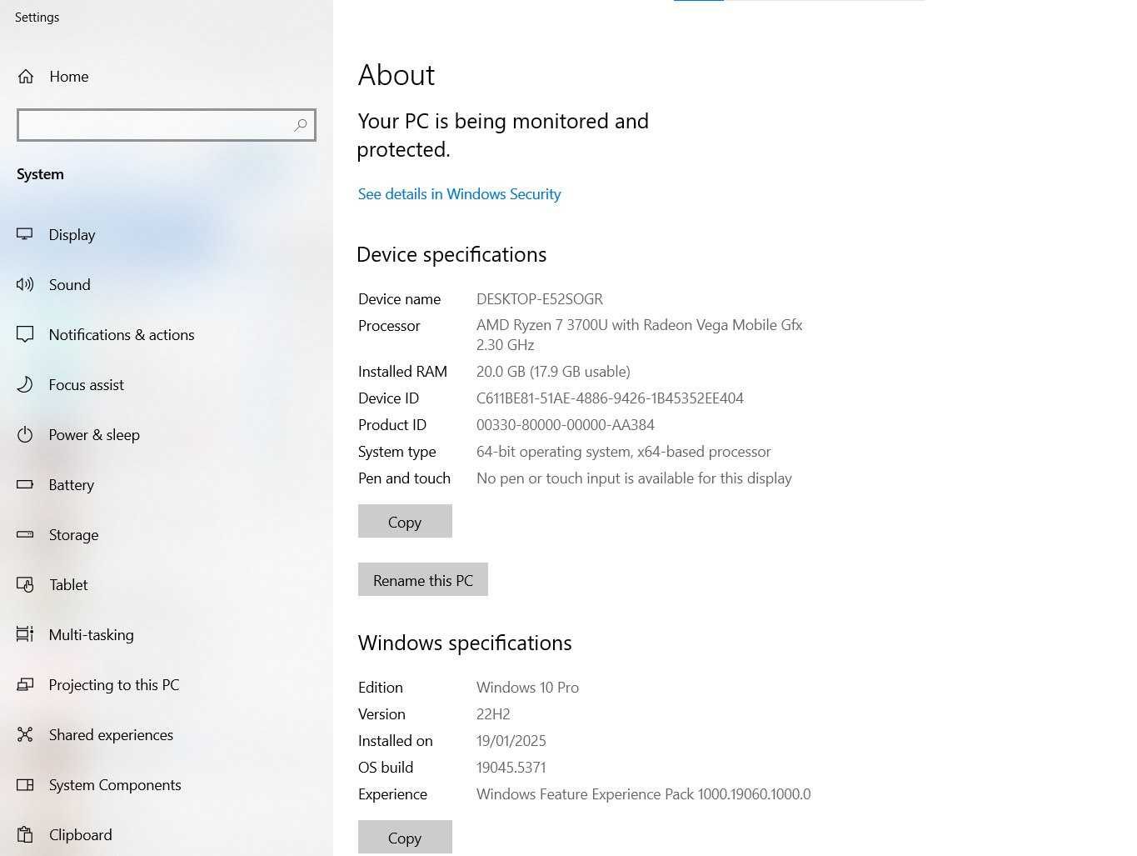Image resolution: width=1137 pixels, height=856 pixels.
Task: Open Shared experiences page
Action: click(167, 734)
